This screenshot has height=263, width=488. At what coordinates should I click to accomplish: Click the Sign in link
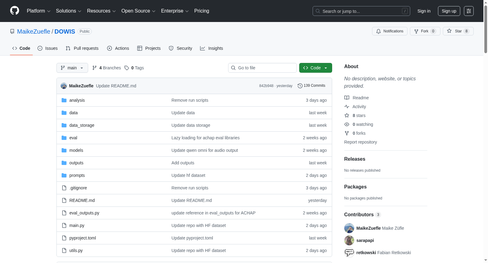[424, 11]
